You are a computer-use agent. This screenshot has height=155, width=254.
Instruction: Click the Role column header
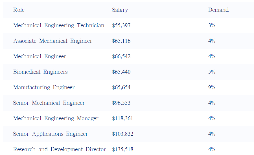[x=19, y=10]
